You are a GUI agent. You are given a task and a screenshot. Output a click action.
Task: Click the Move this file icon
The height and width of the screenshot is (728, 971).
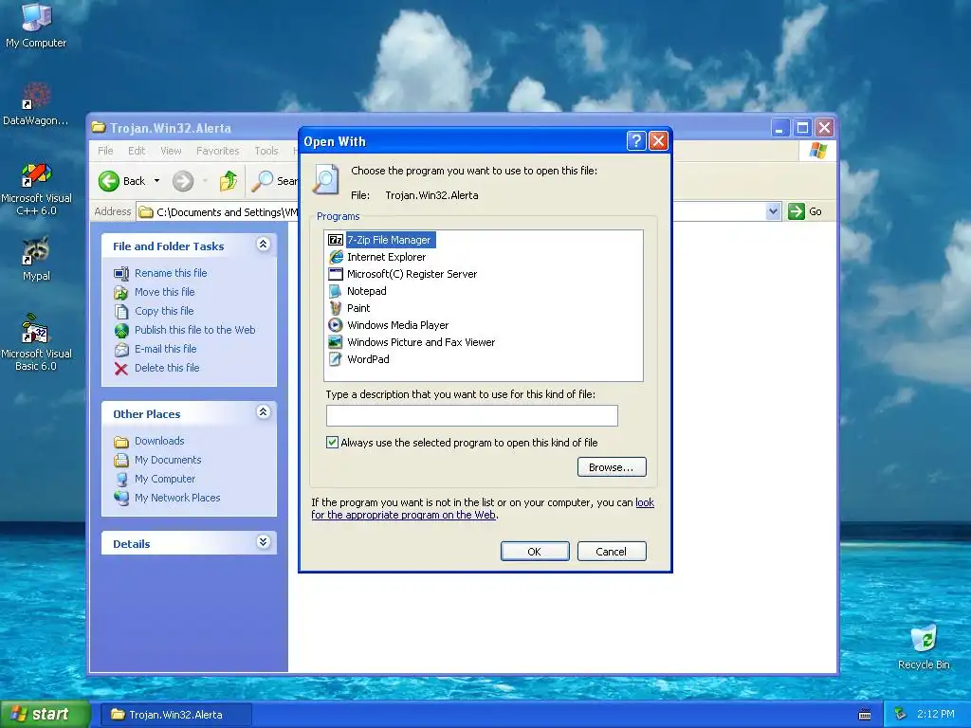pyautogui.click(x=121, y=292)
